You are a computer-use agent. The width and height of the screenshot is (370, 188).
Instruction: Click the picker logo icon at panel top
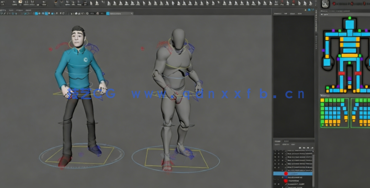[326, 4]
